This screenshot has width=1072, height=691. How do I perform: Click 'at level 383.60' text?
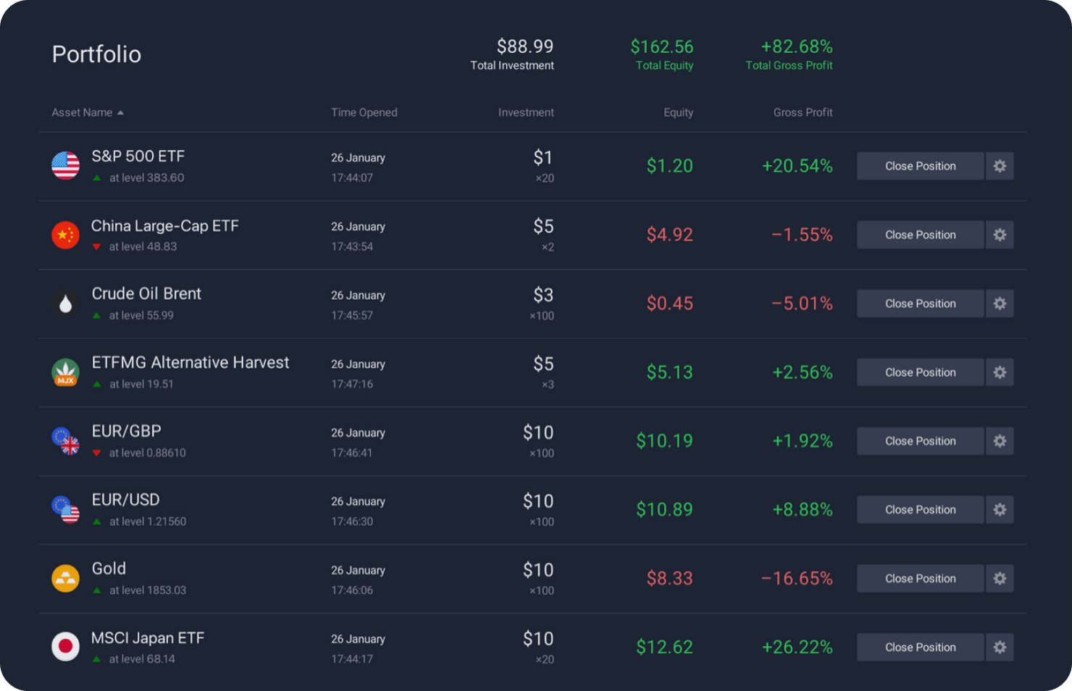(147, 177)
